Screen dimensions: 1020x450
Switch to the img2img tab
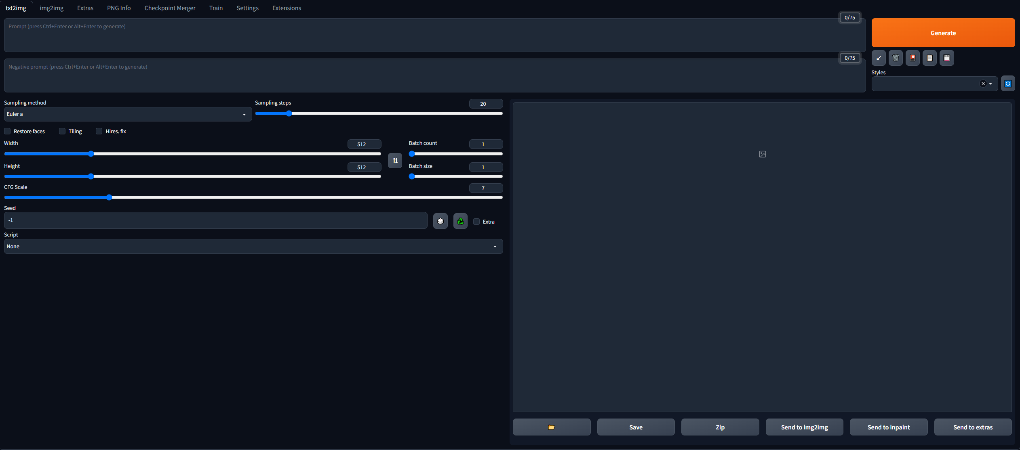(52, 8)
